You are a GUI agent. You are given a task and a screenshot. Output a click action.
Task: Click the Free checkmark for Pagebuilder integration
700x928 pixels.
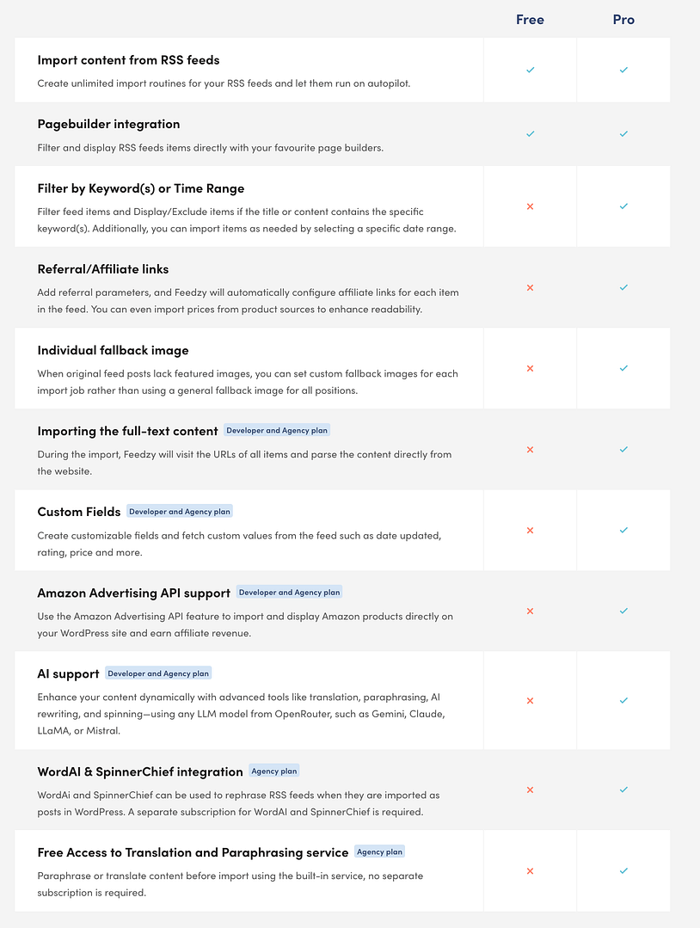tap(530, 134)
